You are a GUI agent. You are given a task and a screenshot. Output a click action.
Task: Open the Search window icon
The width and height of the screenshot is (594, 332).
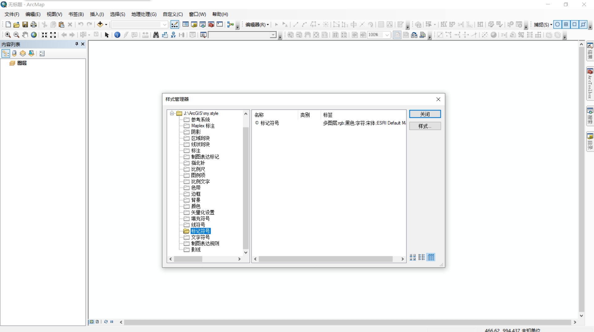pos(203,24)
